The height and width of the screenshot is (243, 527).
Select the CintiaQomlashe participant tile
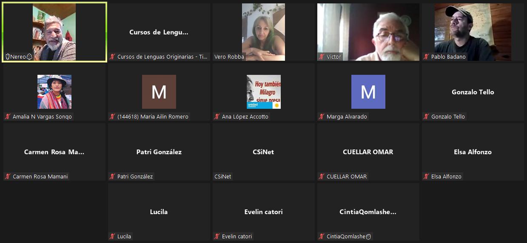pyautogui.click(x=368, y=212)
